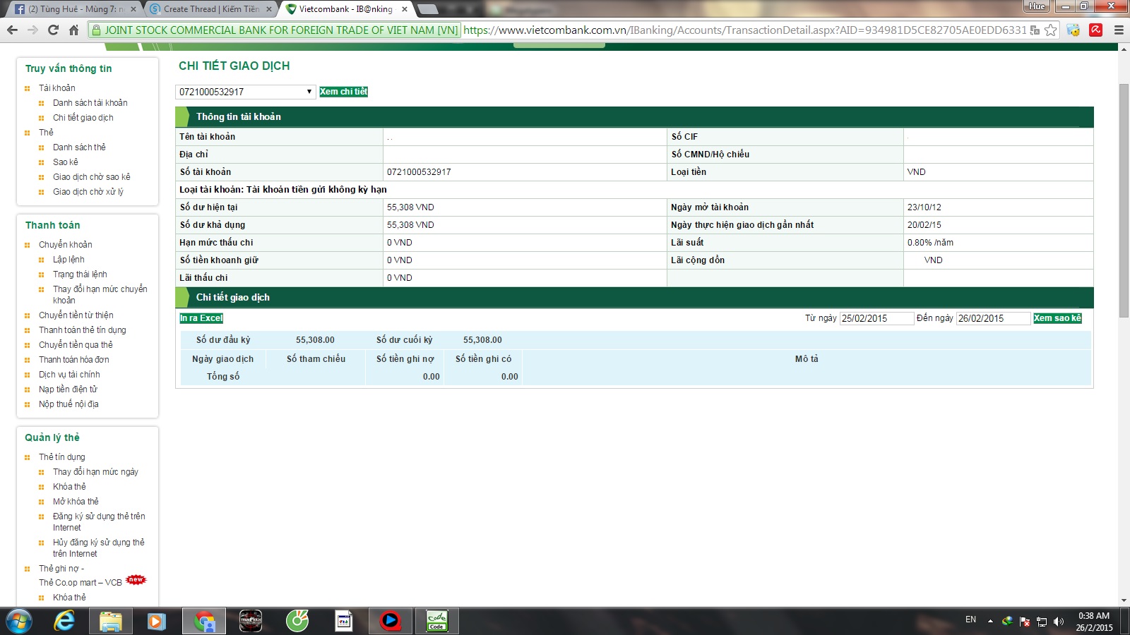
Task: Open the Code app taskbar icon
Action: [x=437, y=622]
